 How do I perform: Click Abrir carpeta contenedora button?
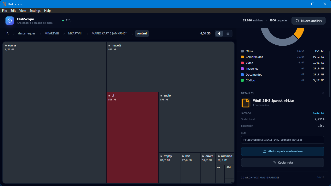[283, 151]
